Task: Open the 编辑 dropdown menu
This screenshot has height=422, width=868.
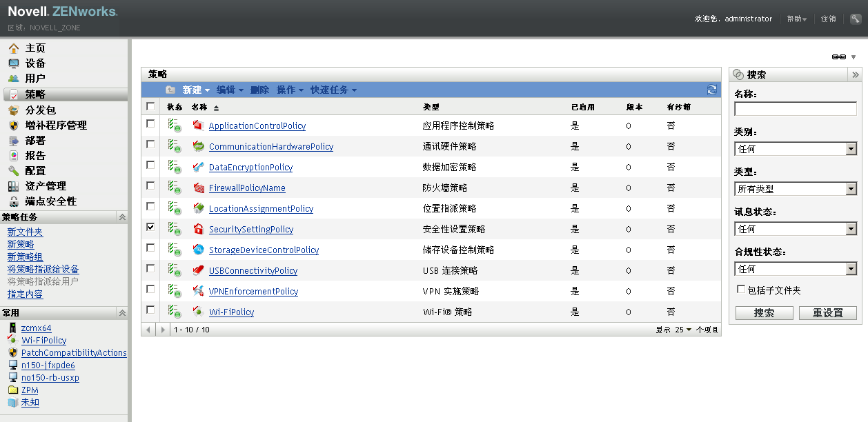Action: click(230, 90)
